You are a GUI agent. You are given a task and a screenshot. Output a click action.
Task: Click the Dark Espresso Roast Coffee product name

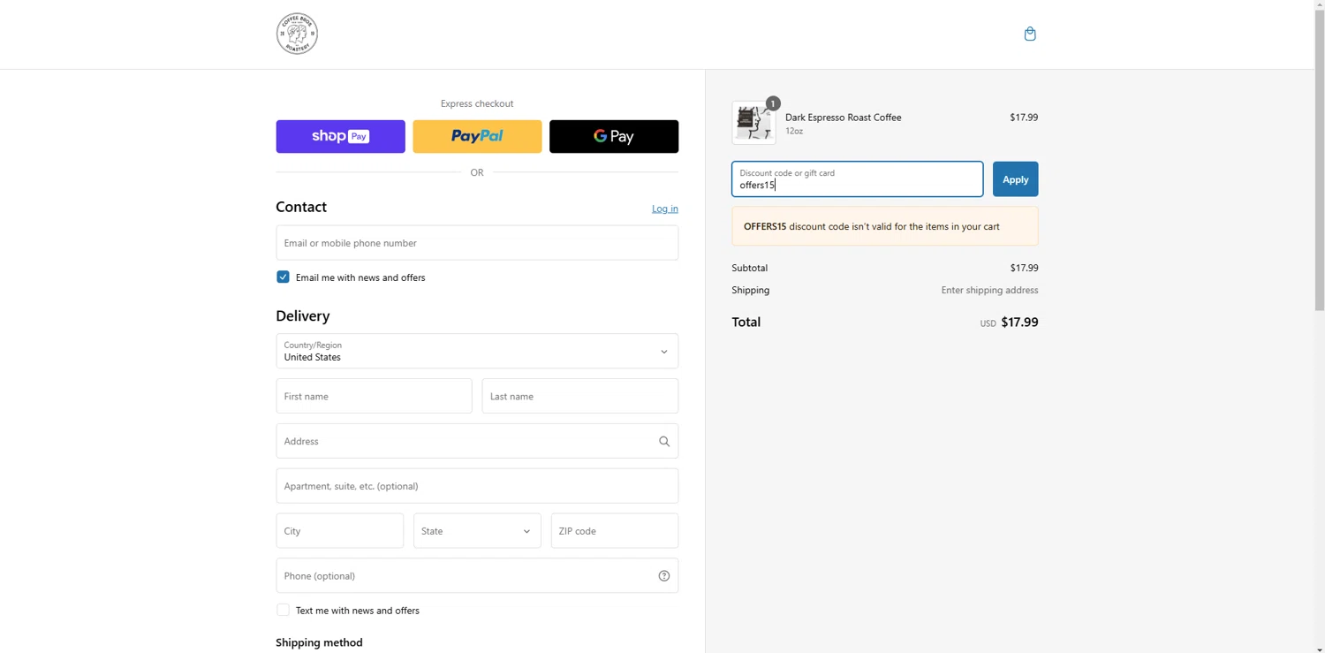(x=844, y=117)
